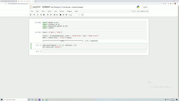Insert a cell below with plus icon
179x101 pixels.
tap(34, 15)
